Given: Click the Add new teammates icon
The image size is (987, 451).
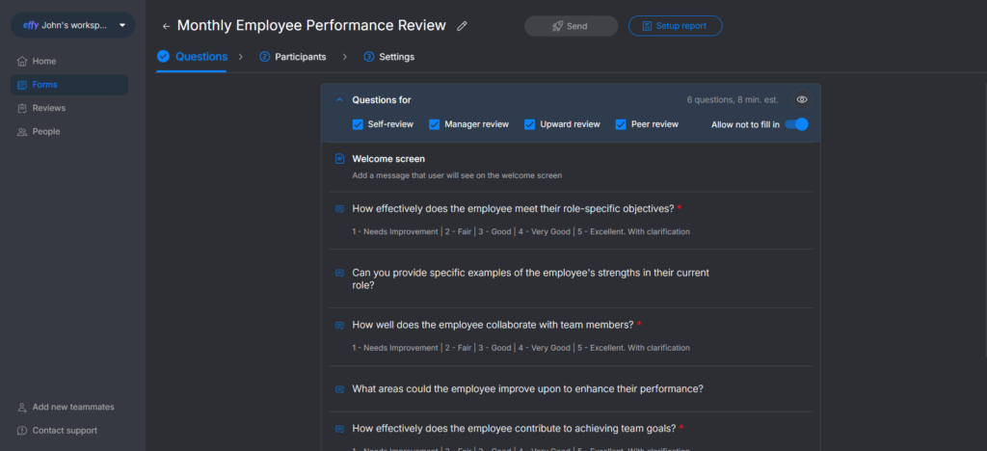Looking at the screenshot, I should click(21, 407).
